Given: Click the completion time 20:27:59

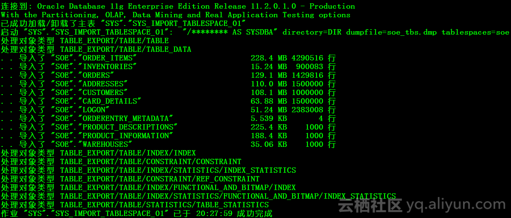Looking at the screenshot, I should 214,213.
